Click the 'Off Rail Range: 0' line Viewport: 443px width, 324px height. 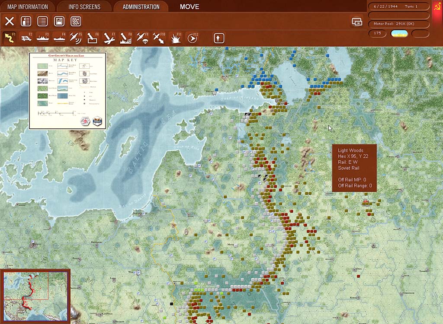[x=355, y=185]
